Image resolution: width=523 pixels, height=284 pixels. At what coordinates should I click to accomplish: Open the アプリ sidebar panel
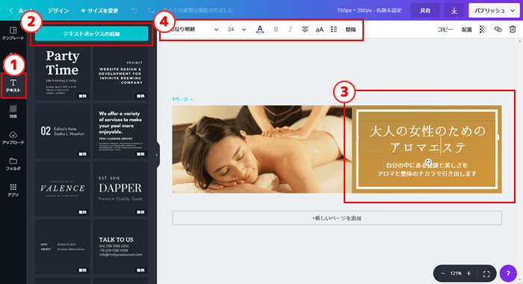point(13,190)
